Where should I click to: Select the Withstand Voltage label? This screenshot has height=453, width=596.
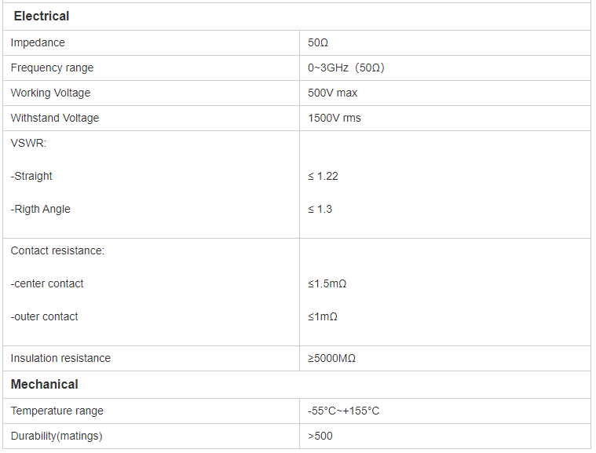tap(55, 118)
